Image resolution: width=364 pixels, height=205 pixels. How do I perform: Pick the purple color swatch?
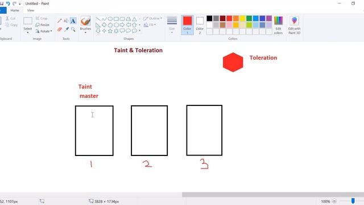point(269,18)
